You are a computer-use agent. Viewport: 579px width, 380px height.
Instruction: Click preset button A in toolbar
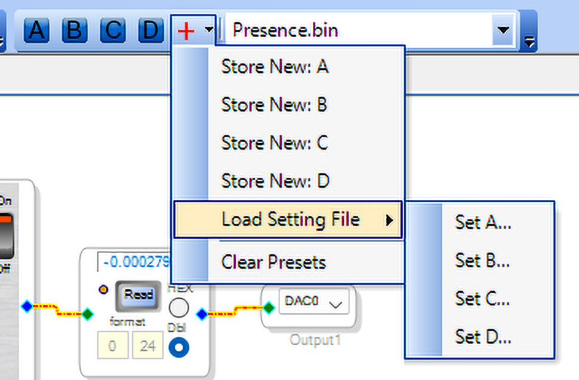point(37,30)
